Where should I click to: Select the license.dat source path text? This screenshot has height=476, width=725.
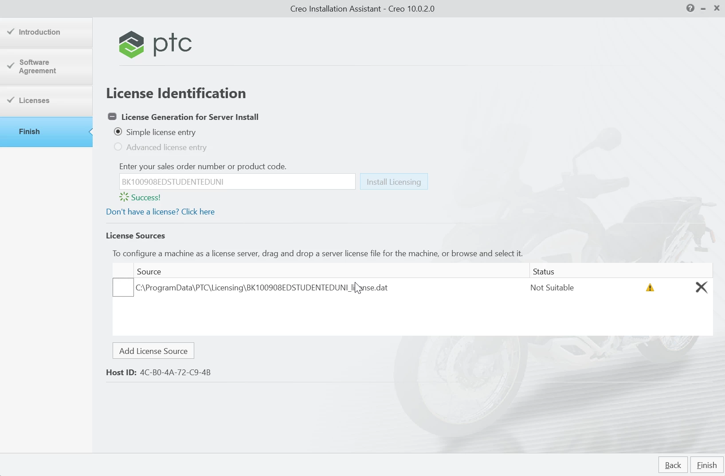[x=262, y=288]
